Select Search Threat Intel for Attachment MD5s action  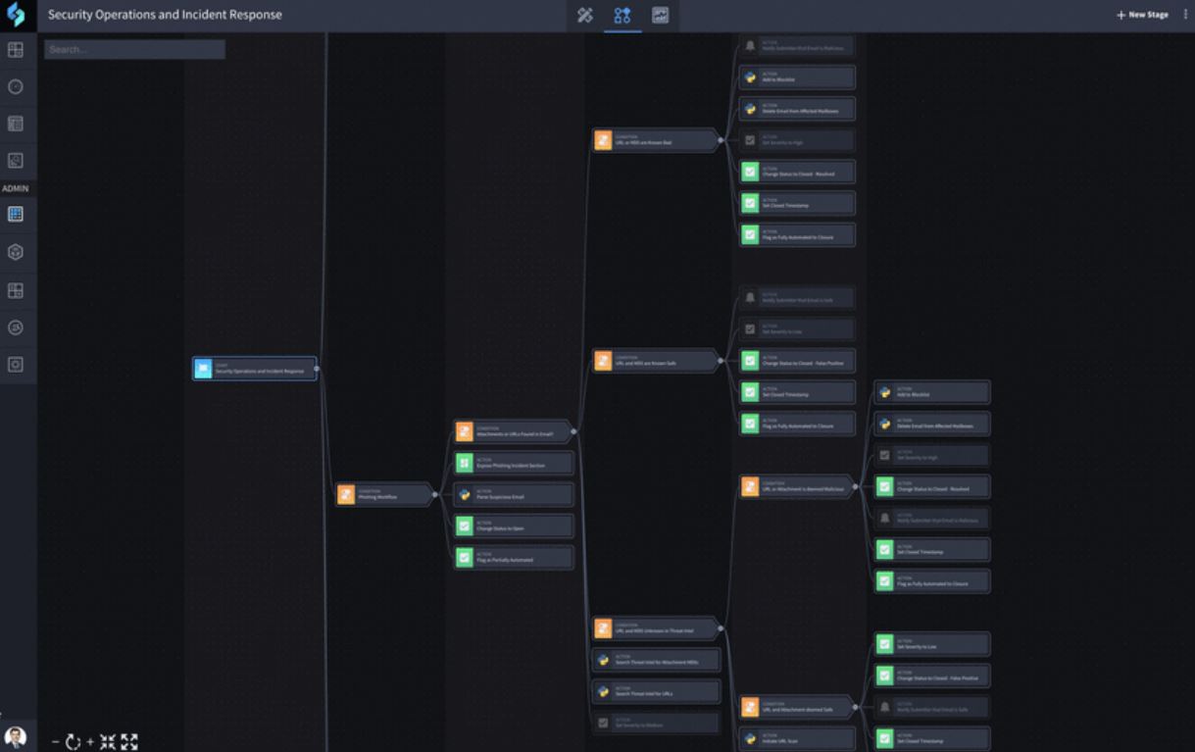(x=657, y=660)
